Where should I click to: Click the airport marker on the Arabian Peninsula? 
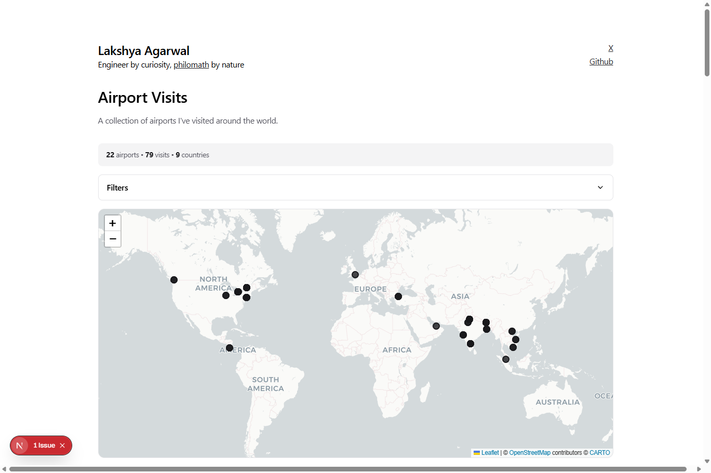[436, 326]
